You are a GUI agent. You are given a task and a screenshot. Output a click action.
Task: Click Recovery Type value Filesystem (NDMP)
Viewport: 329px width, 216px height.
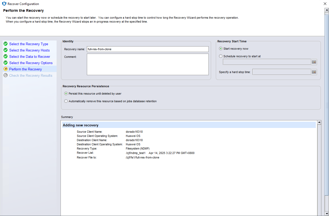pyautogui.click(x=138, y=148)
